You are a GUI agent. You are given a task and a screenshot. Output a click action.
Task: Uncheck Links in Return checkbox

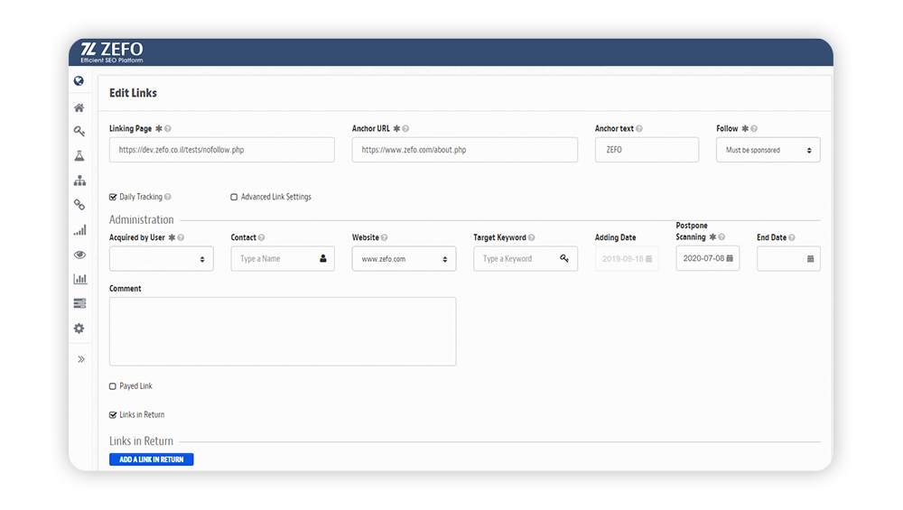[113, 415]
